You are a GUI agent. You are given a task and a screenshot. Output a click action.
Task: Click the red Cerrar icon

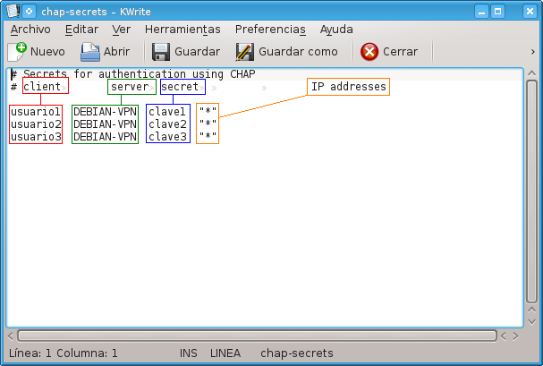[369, 52]
